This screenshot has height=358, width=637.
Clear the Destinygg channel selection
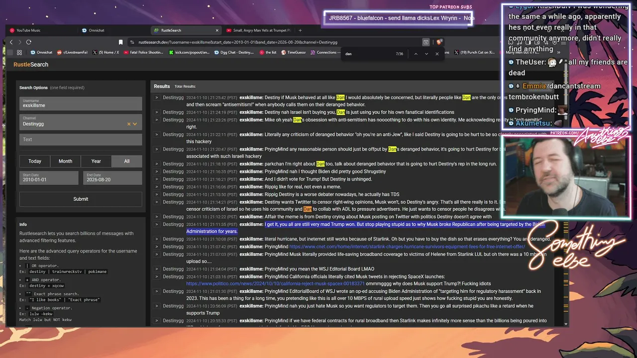click(x=128, y=124)
